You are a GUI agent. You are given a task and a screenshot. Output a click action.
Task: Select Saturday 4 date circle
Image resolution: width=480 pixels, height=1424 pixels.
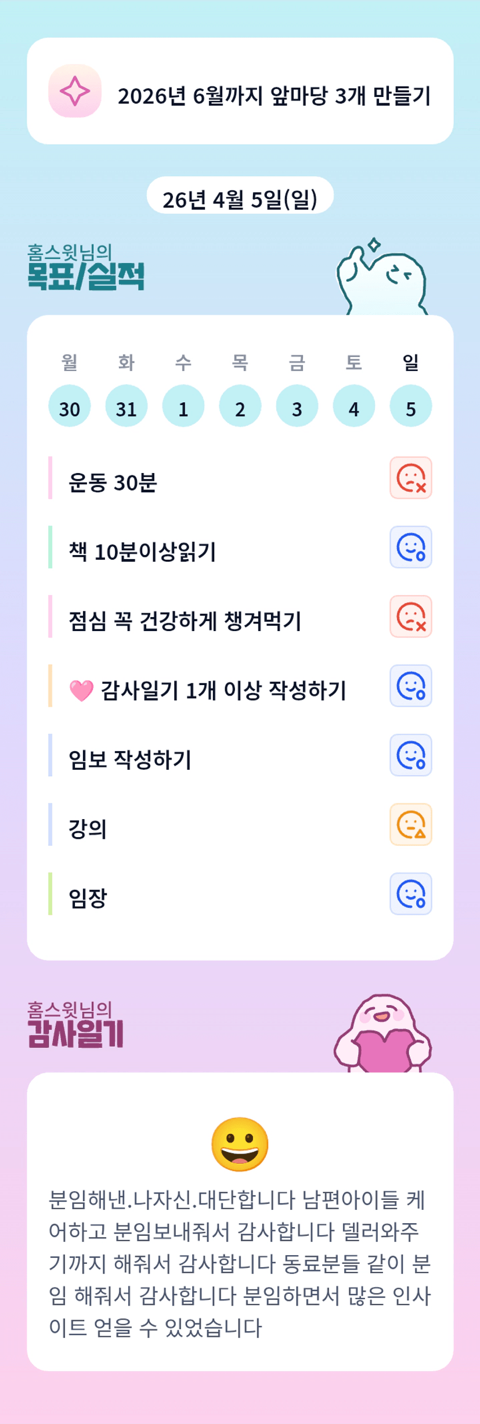click(x=353, y=406)
